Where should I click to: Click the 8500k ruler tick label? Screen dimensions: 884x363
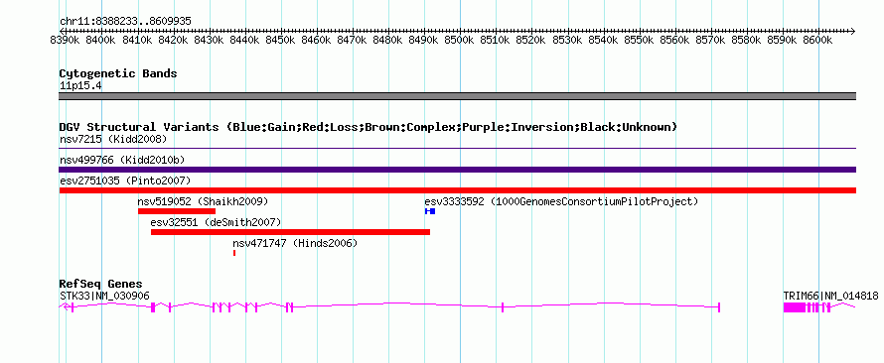460,40
